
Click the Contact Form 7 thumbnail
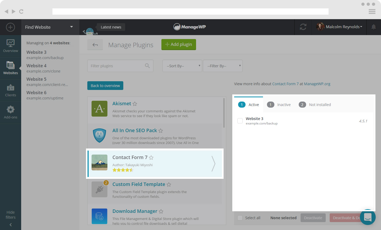(99, 162)
